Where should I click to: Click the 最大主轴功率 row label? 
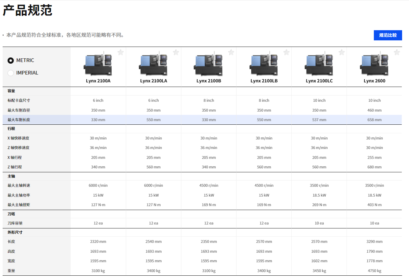click(19, 195)
